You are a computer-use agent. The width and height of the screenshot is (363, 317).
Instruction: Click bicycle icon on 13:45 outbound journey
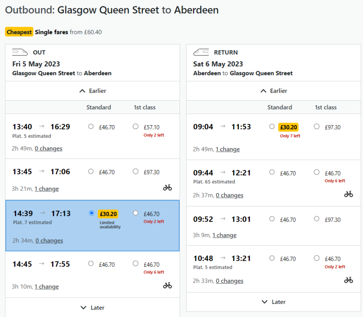pyautogui.click(x=167, y=188)
